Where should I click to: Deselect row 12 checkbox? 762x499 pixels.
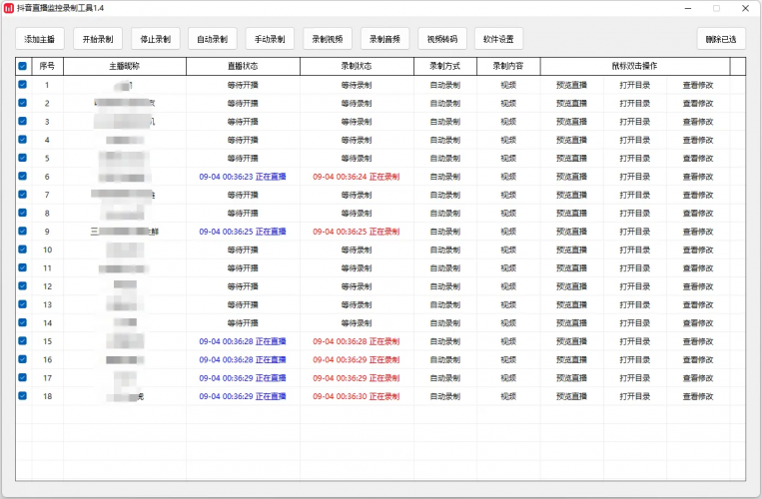point(22,285)
